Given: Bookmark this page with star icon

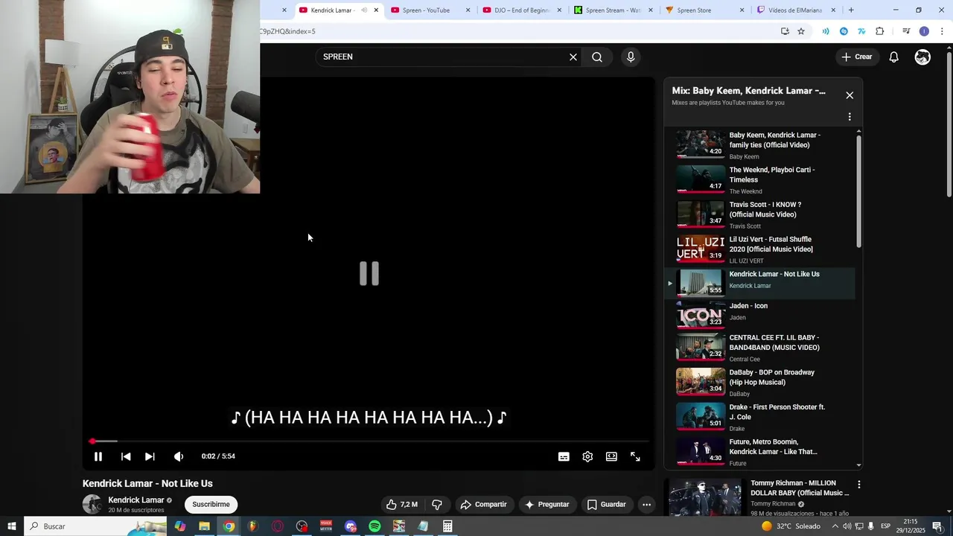Looking at the screenshot, I should coord(801,31).
